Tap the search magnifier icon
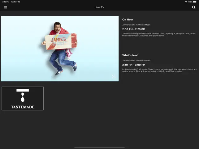Screen dimensions: 199x149 coord(194,7)
